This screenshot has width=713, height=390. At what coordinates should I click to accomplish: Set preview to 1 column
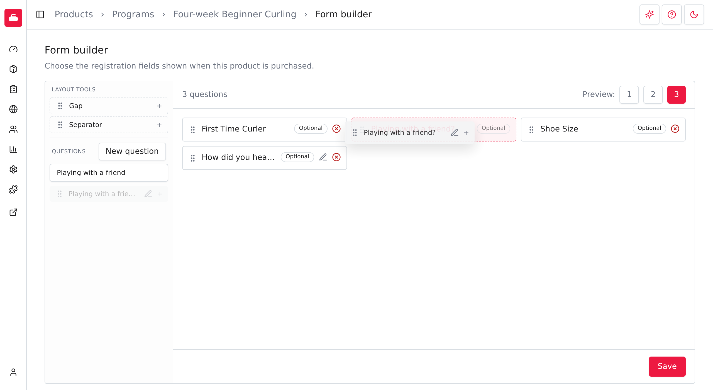click(x=629, y=95)
